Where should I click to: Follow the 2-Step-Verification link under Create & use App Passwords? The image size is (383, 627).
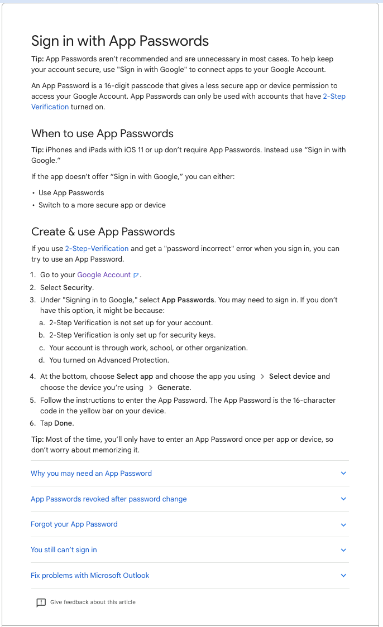click(97, 249)
